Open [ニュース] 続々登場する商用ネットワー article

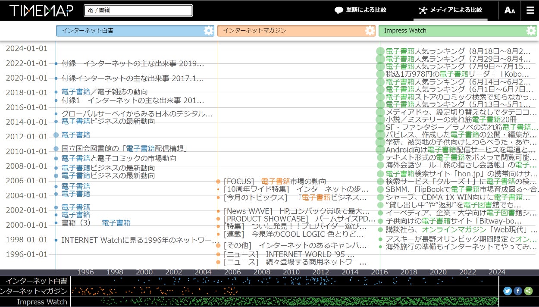click(295, 262)
